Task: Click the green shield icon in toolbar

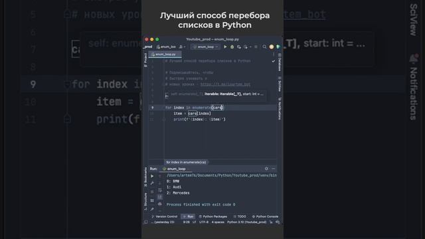Action: click(278, 47)
